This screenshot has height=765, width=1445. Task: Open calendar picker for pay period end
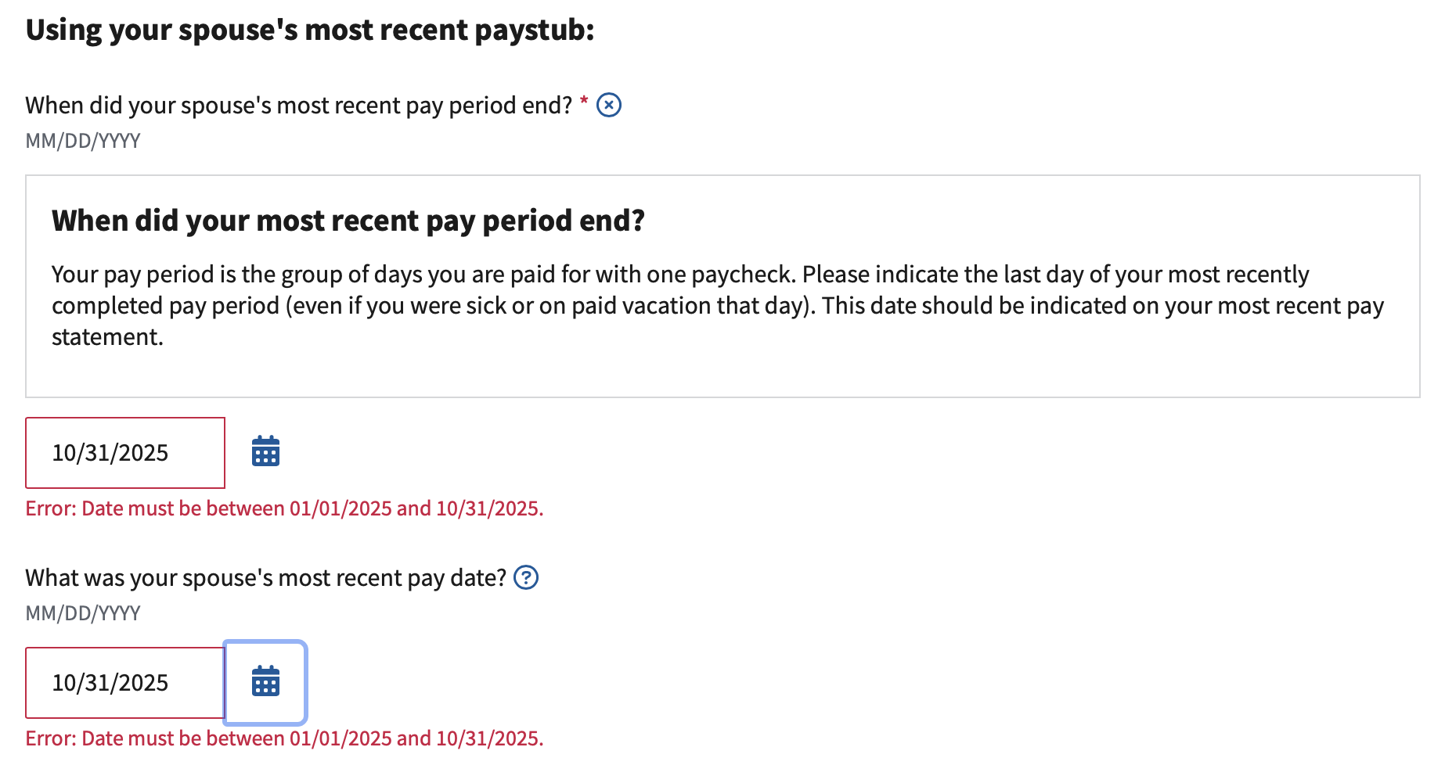(x=265, y=452)
